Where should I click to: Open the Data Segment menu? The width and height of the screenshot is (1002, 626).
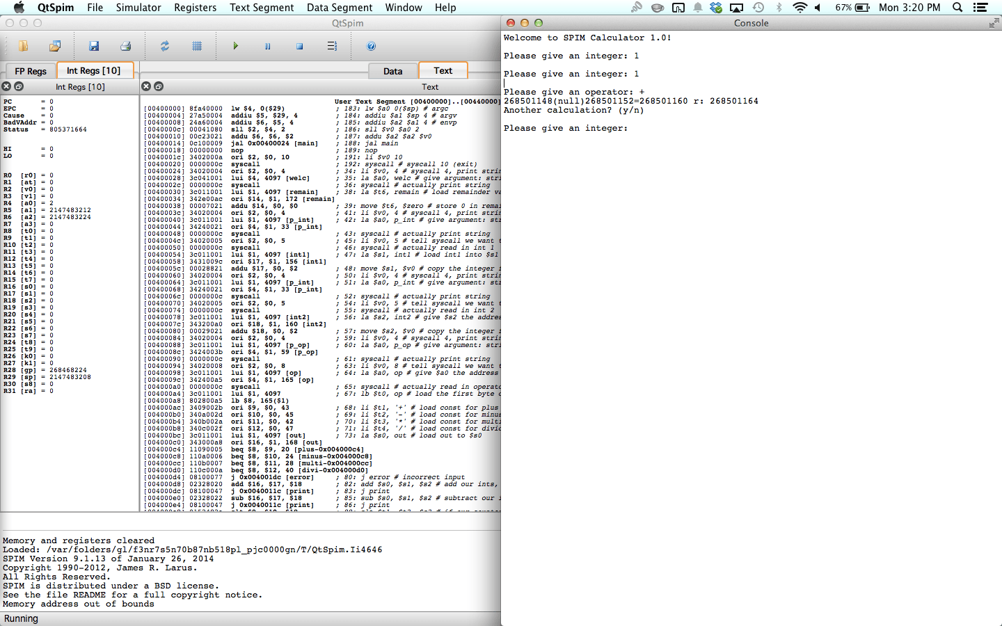pyautogui.click(x=340, y=8)
